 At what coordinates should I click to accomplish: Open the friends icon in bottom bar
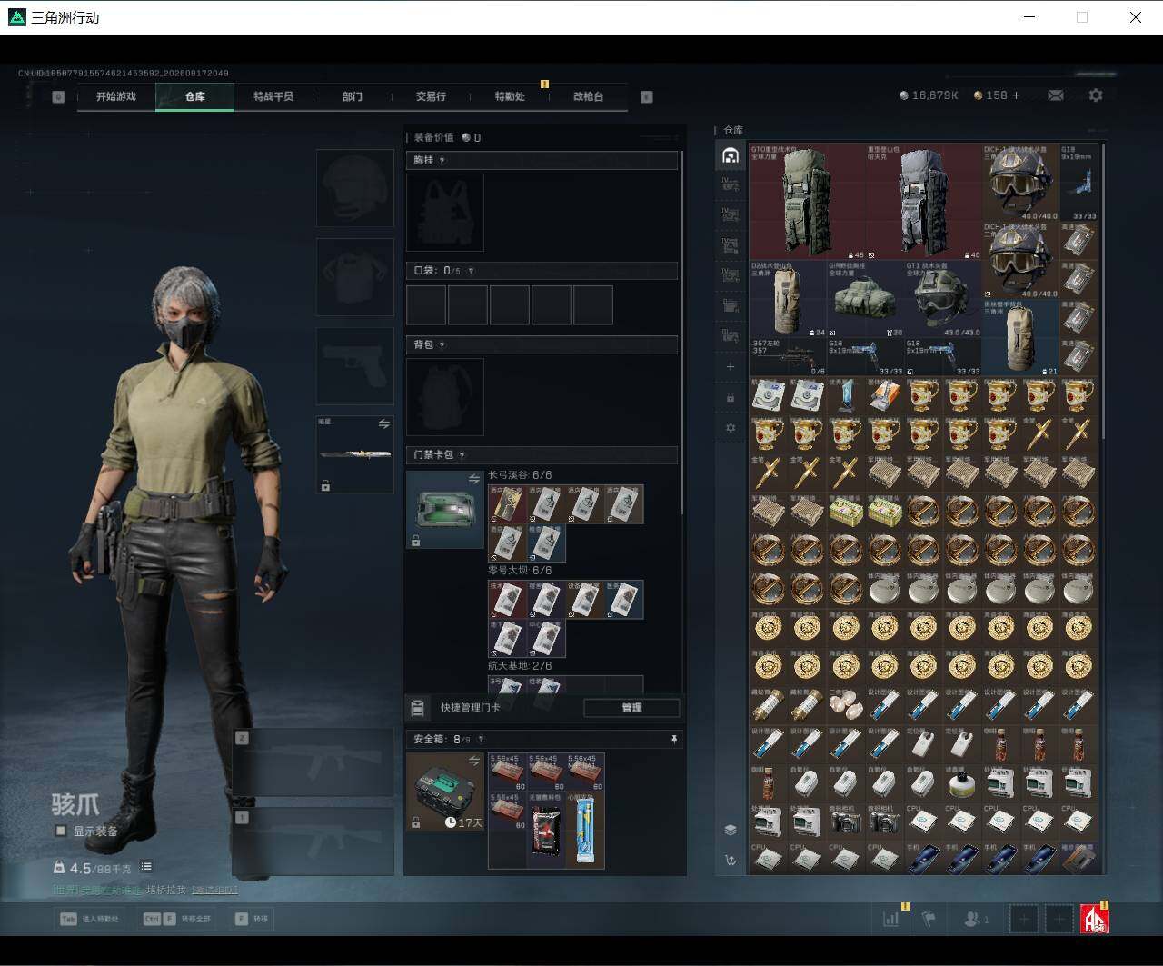[976, 919]
